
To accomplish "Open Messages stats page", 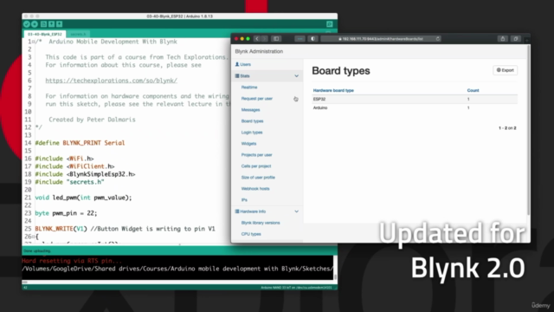I will [x=250, y=110].
